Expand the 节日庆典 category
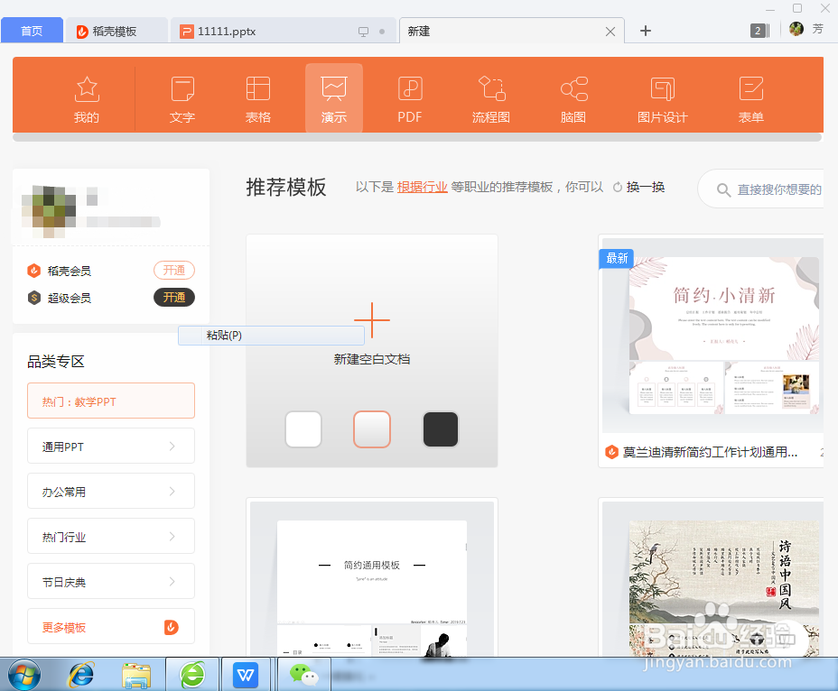The width and height of the screenshot is (838, 691). coord(110,581)
